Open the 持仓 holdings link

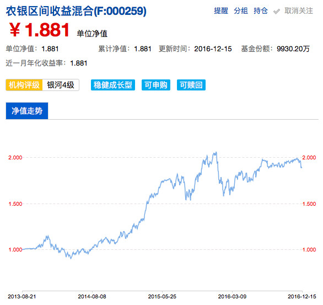click(x=261, y=10)
